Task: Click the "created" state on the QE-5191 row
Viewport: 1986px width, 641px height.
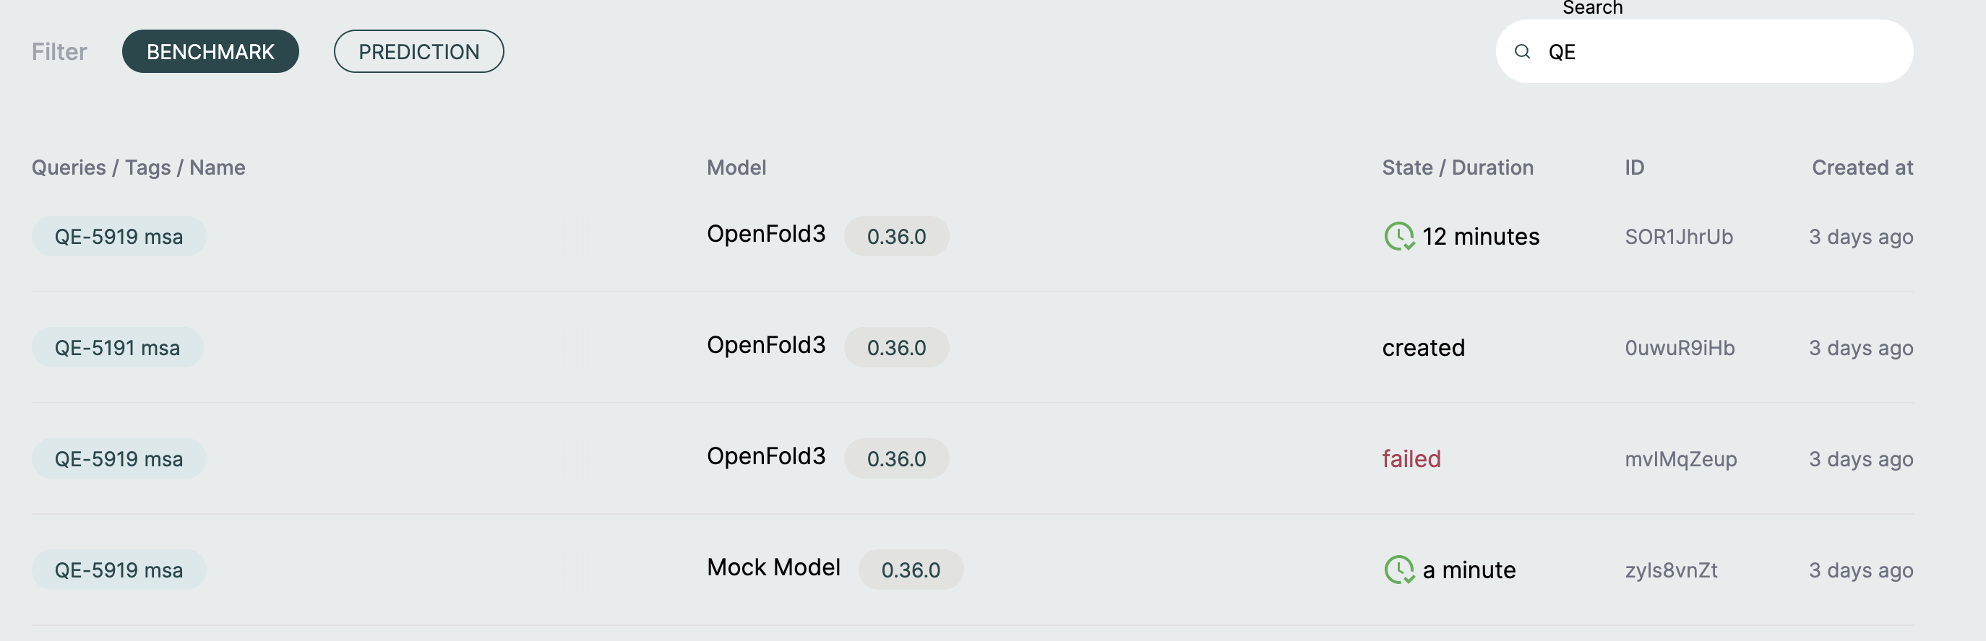Action: click(x=1423, y=347)
